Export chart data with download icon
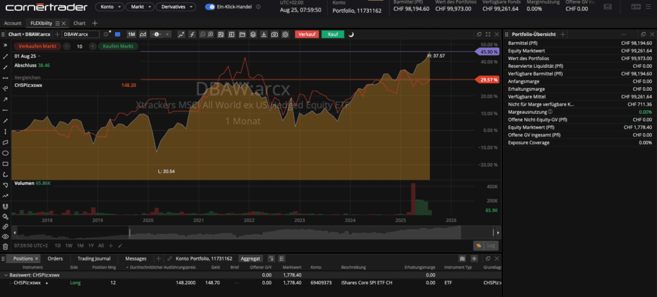 (264, 35)
